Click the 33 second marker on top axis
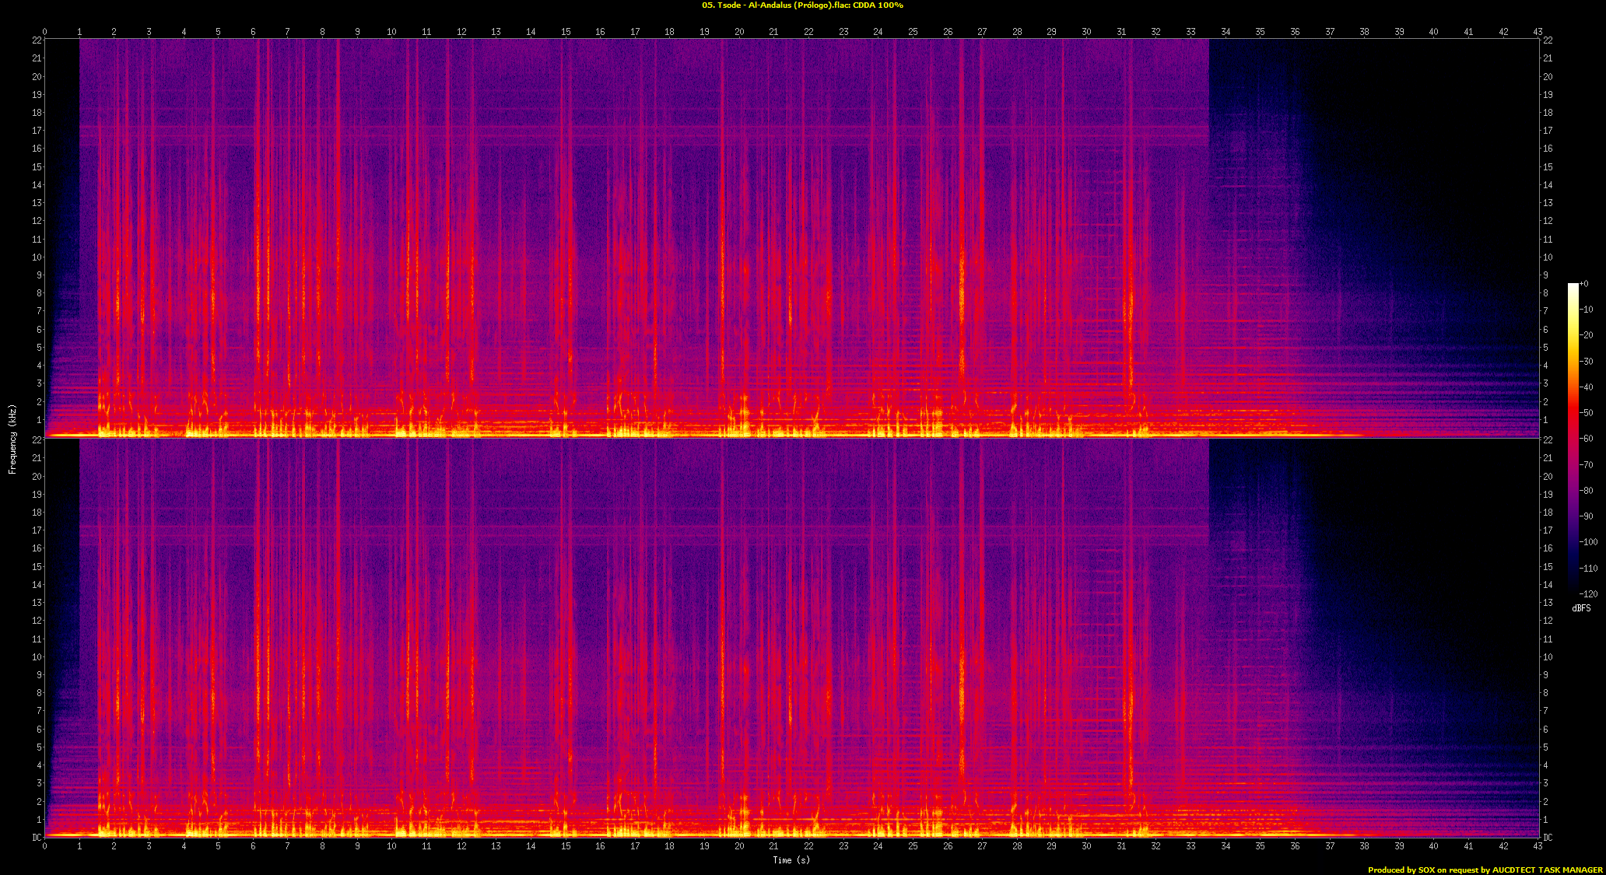Screen dimensions: 1606x875 (1190, 32)
